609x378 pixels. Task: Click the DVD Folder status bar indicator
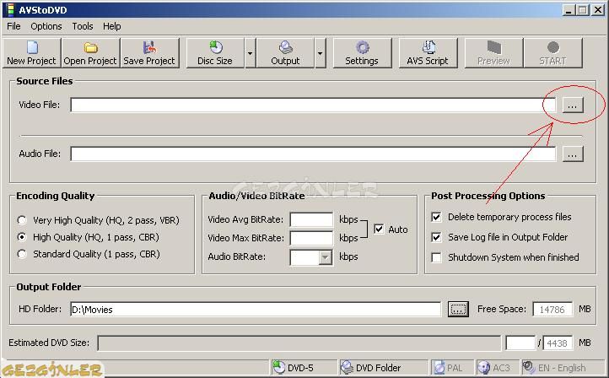click(x=383, y=368)
